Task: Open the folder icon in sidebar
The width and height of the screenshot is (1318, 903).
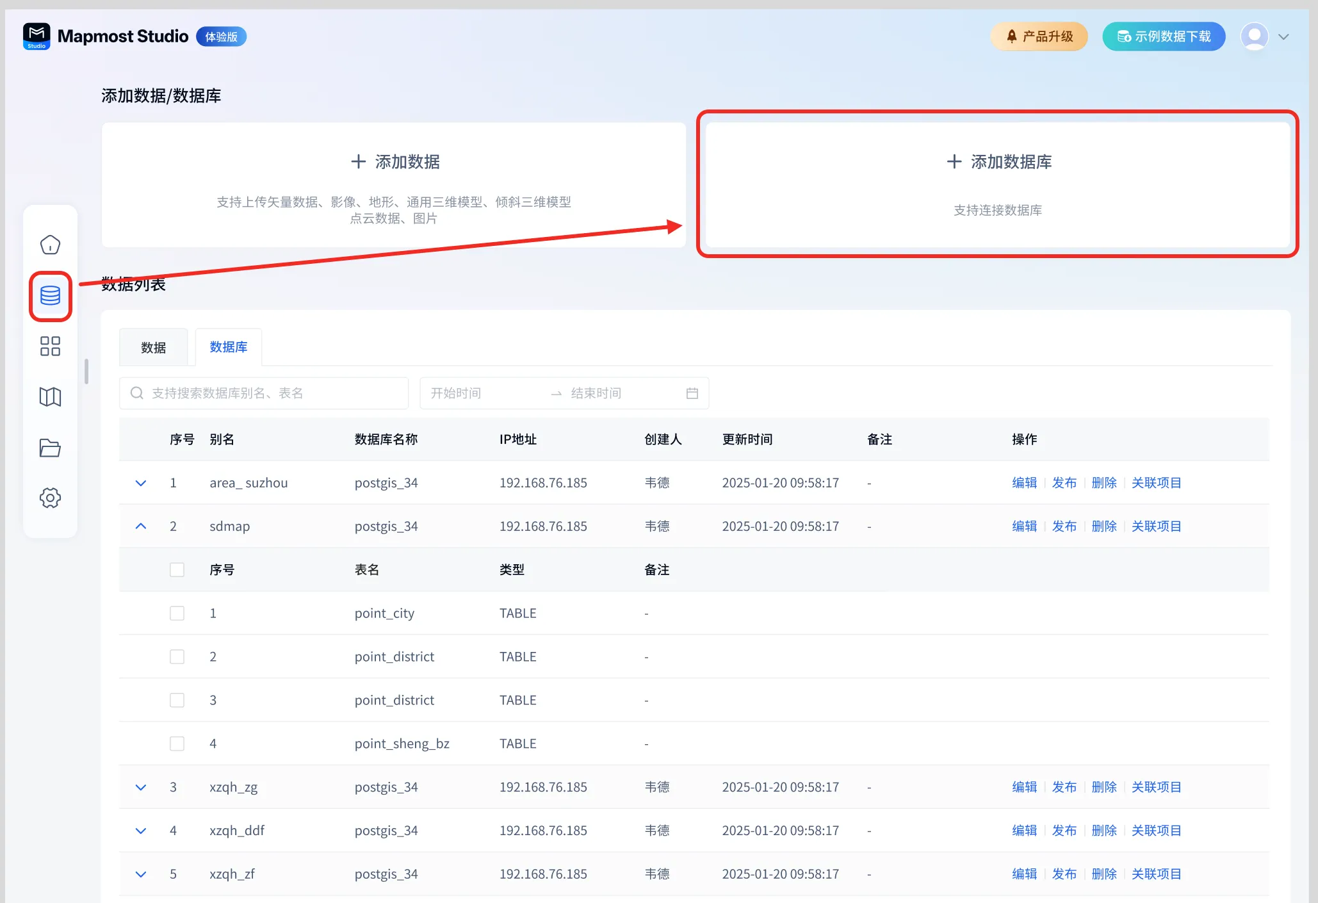Action: point(50,448)
